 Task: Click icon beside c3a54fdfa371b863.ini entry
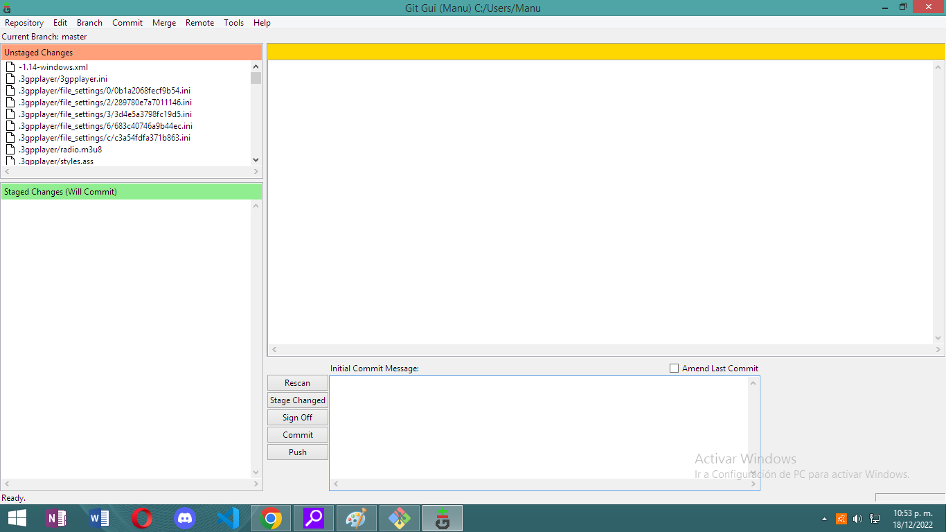pos(10,138)
